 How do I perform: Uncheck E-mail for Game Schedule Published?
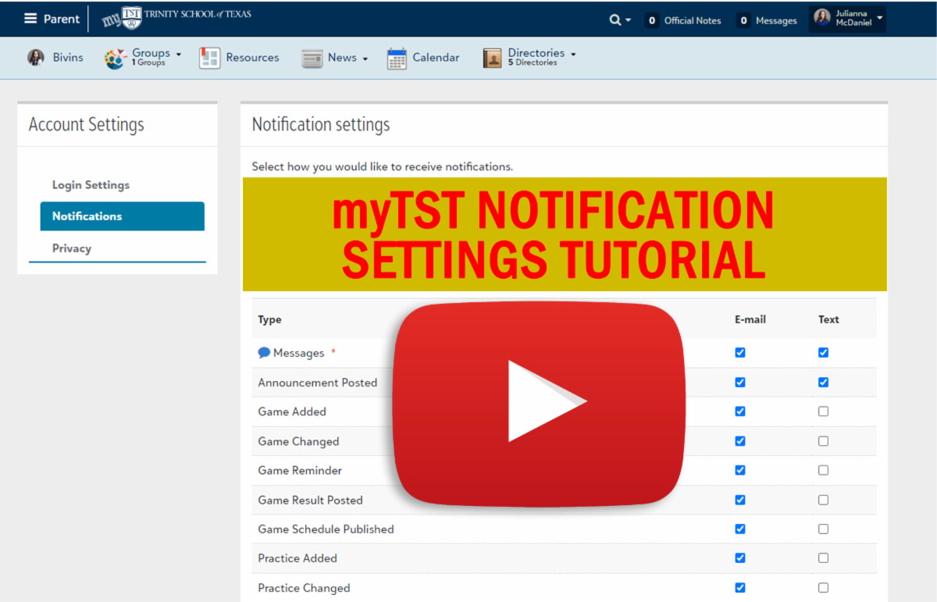point(740,529)
